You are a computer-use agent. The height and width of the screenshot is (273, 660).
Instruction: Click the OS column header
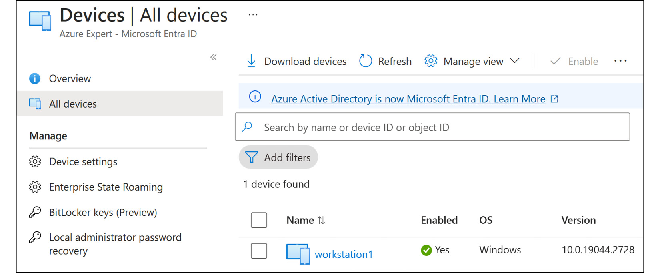pos(486,220)
